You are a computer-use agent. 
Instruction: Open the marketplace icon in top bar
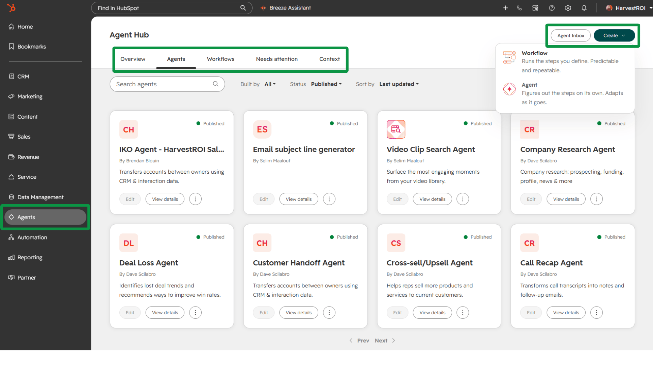pos(535,8)
